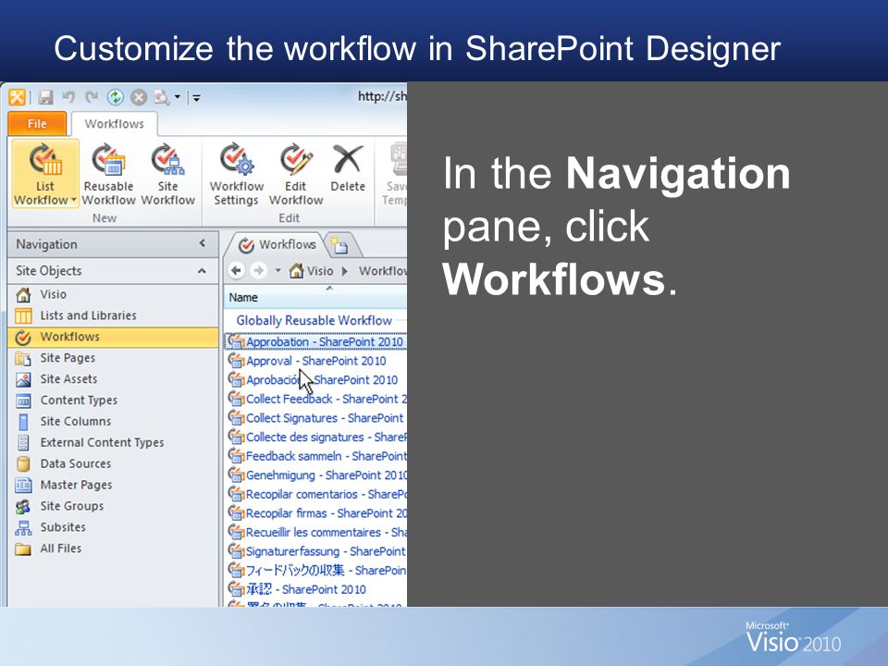The width and height of the screenshot is (888, 666).
Task: Select Feedback sammeln workflow
Action: pyautogui.click(x=316, y=456)
